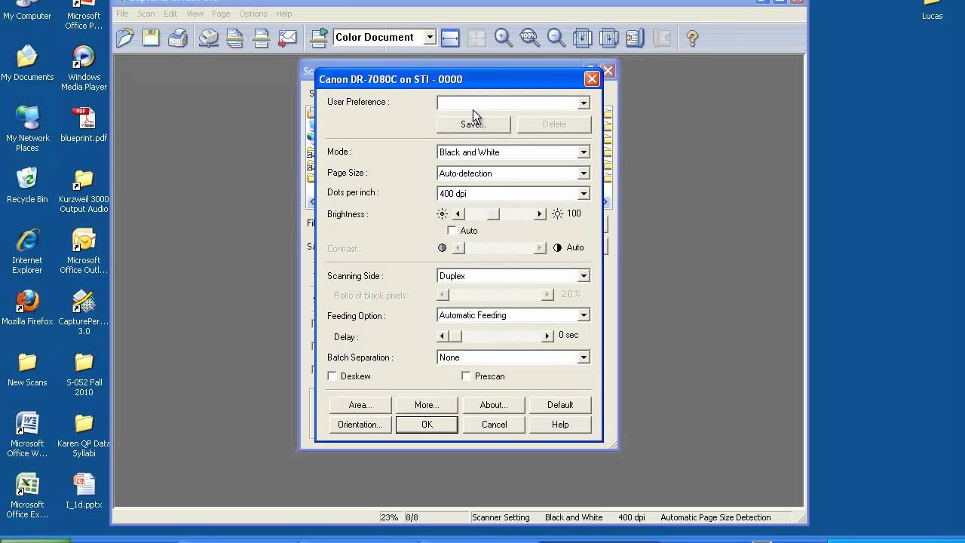Open the Color Document job dropdown in toolbar
The height and width of the screenshot is (543, 965).
430,37
